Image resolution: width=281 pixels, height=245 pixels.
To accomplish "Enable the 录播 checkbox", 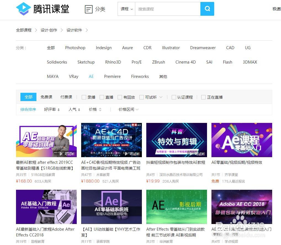I will coord(84,97).
